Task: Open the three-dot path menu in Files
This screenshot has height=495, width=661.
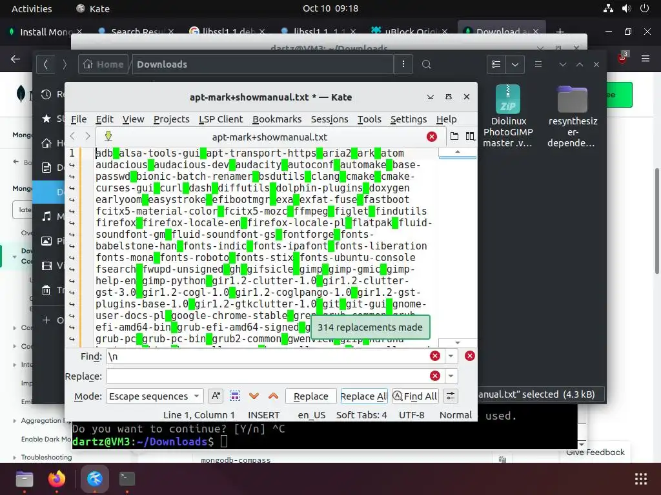Action: 403,64
